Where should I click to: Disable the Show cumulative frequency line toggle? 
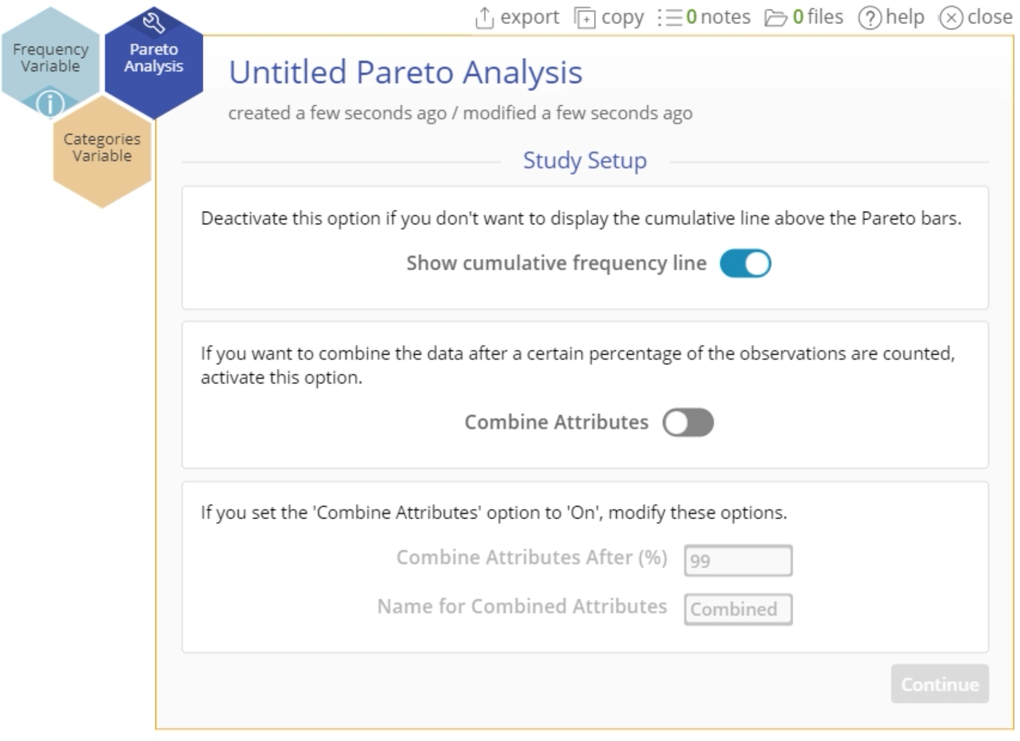click(746, 263)
